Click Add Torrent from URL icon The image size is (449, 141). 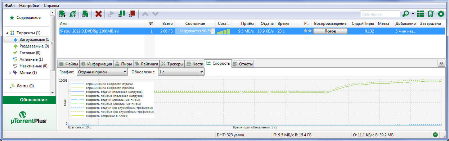pos(73,14)
